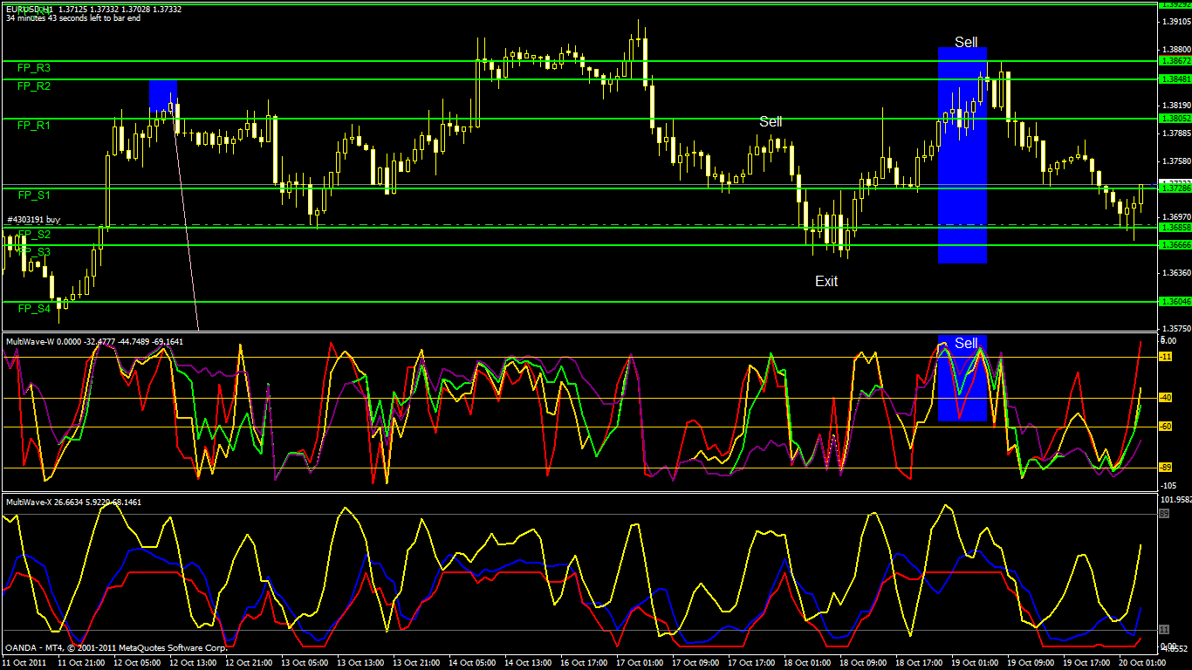This screenshot has height=670, width=1192.
Task: Select the Sell label just below the FP_R1 line
Action: (771, 121)
